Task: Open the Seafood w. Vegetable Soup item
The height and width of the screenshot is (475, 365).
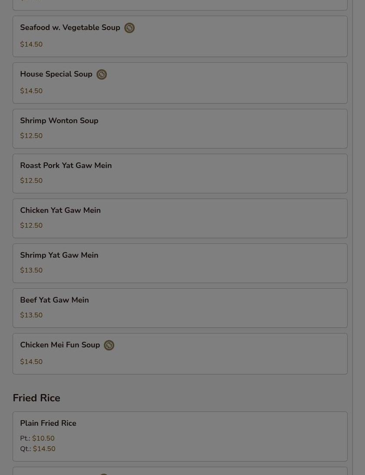Action: click(180, 36)
